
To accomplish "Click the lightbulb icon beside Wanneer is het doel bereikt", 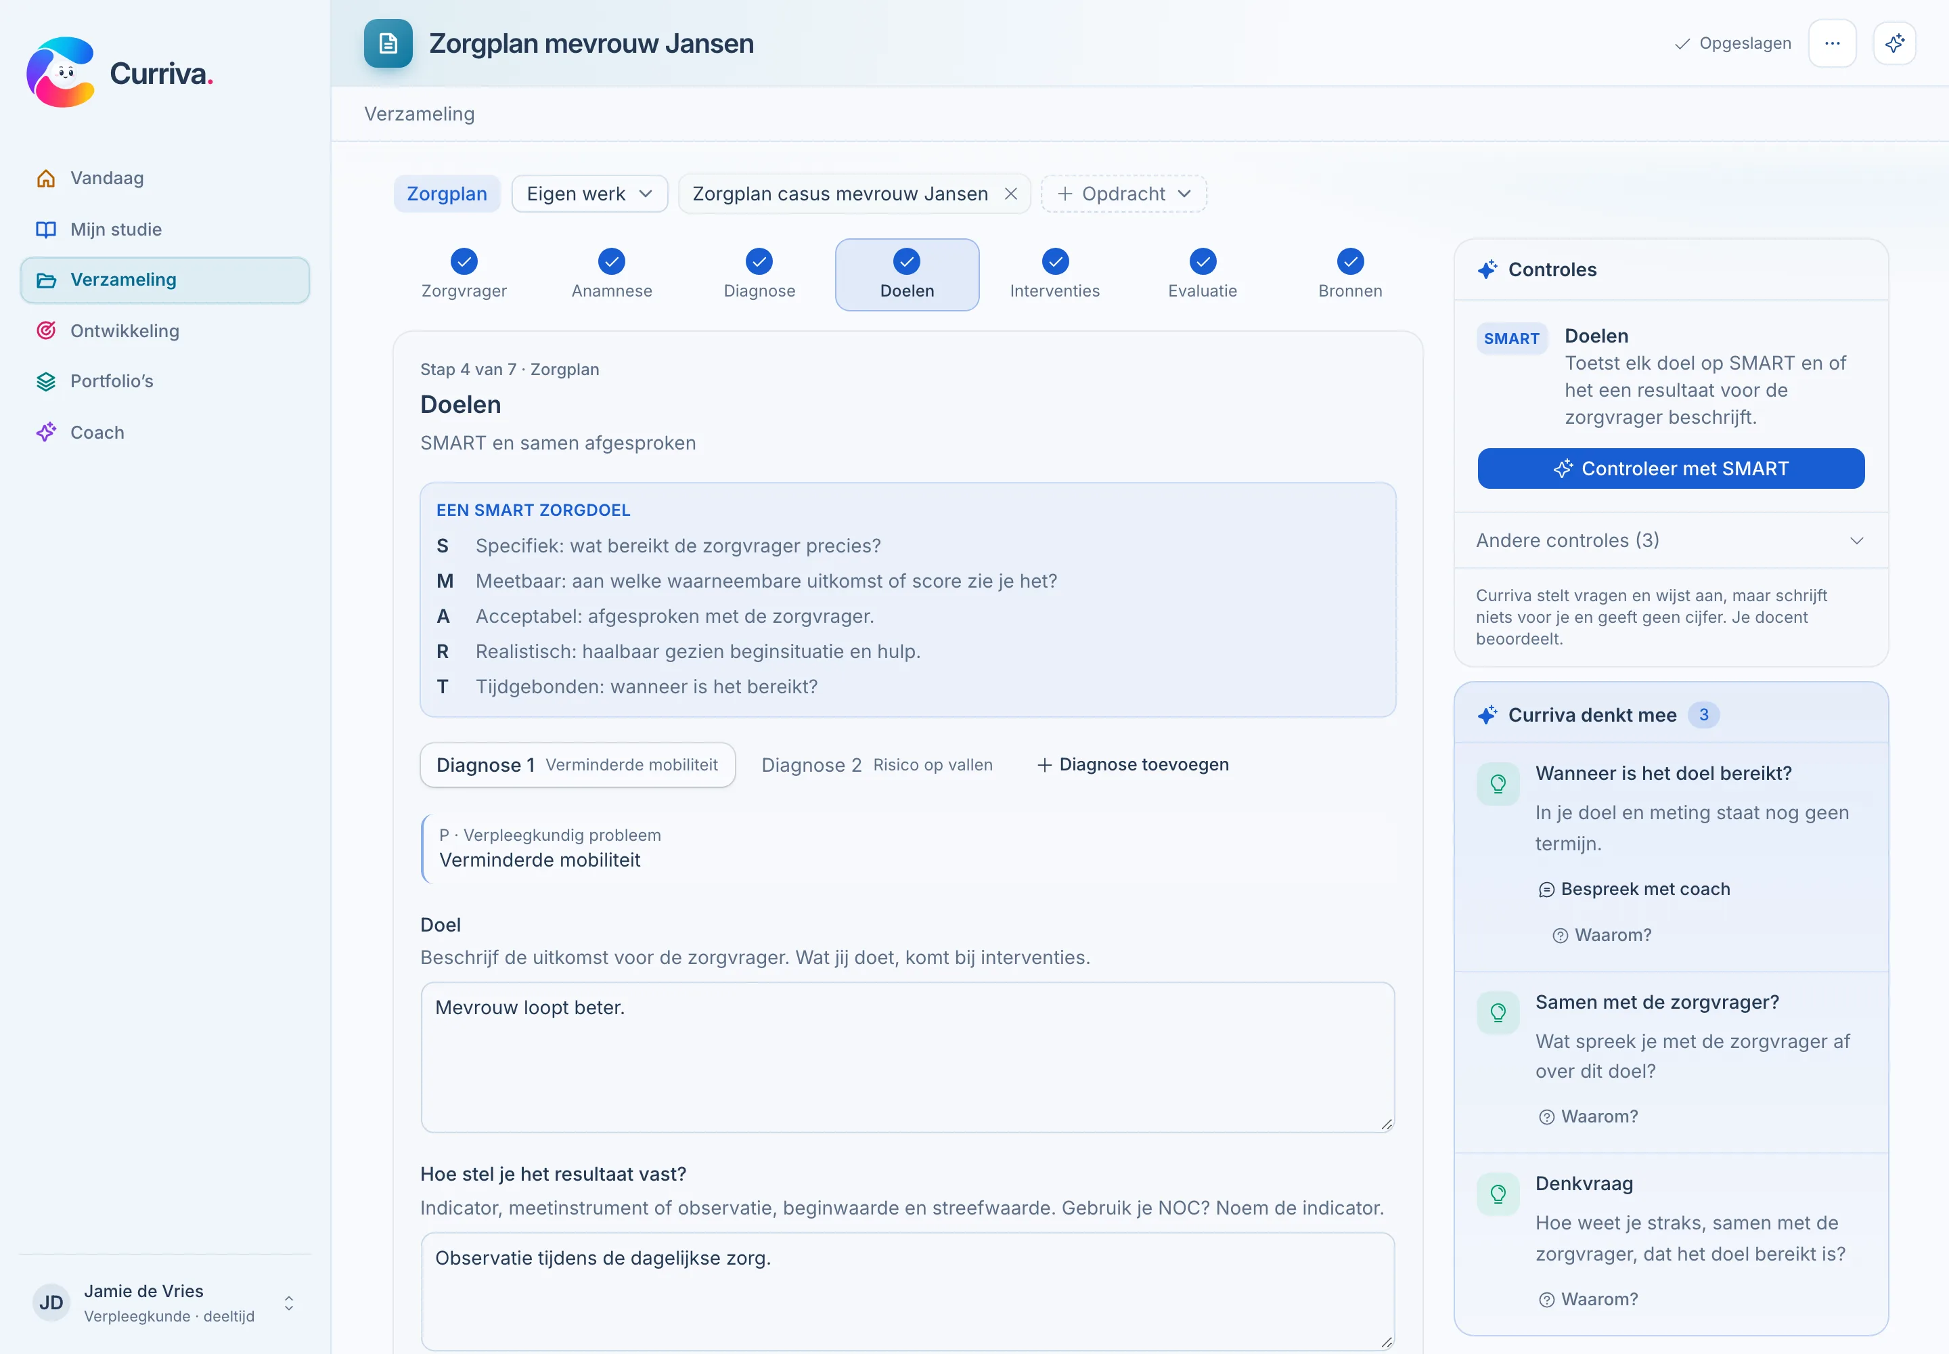I will pyautogui.click(x=1498, y=784).
